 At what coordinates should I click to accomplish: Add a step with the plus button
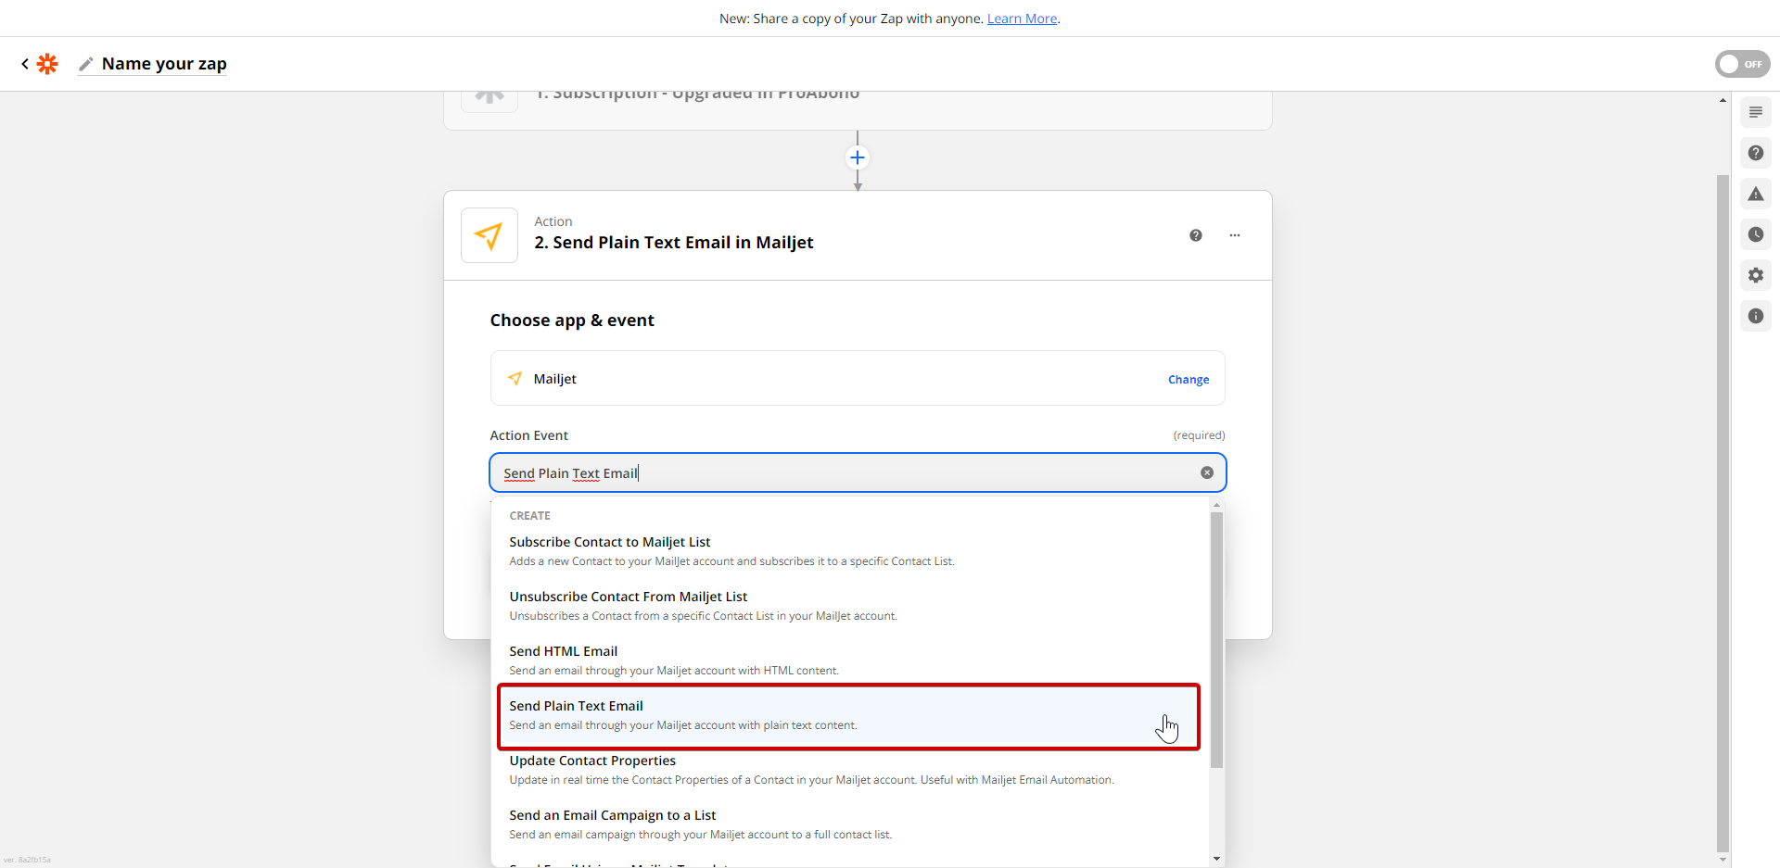[x=858, y=157]
